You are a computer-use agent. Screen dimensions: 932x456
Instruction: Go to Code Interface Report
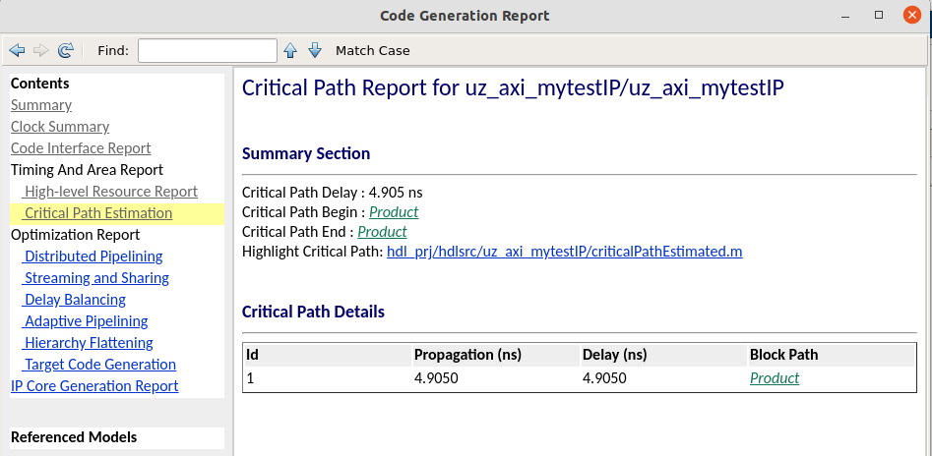coord(81,148)
